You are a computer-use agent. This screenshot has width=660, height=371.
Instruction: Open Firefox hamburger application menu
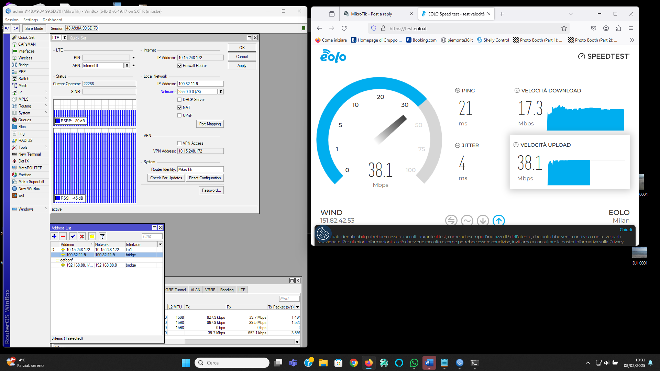tap(631, 28)
